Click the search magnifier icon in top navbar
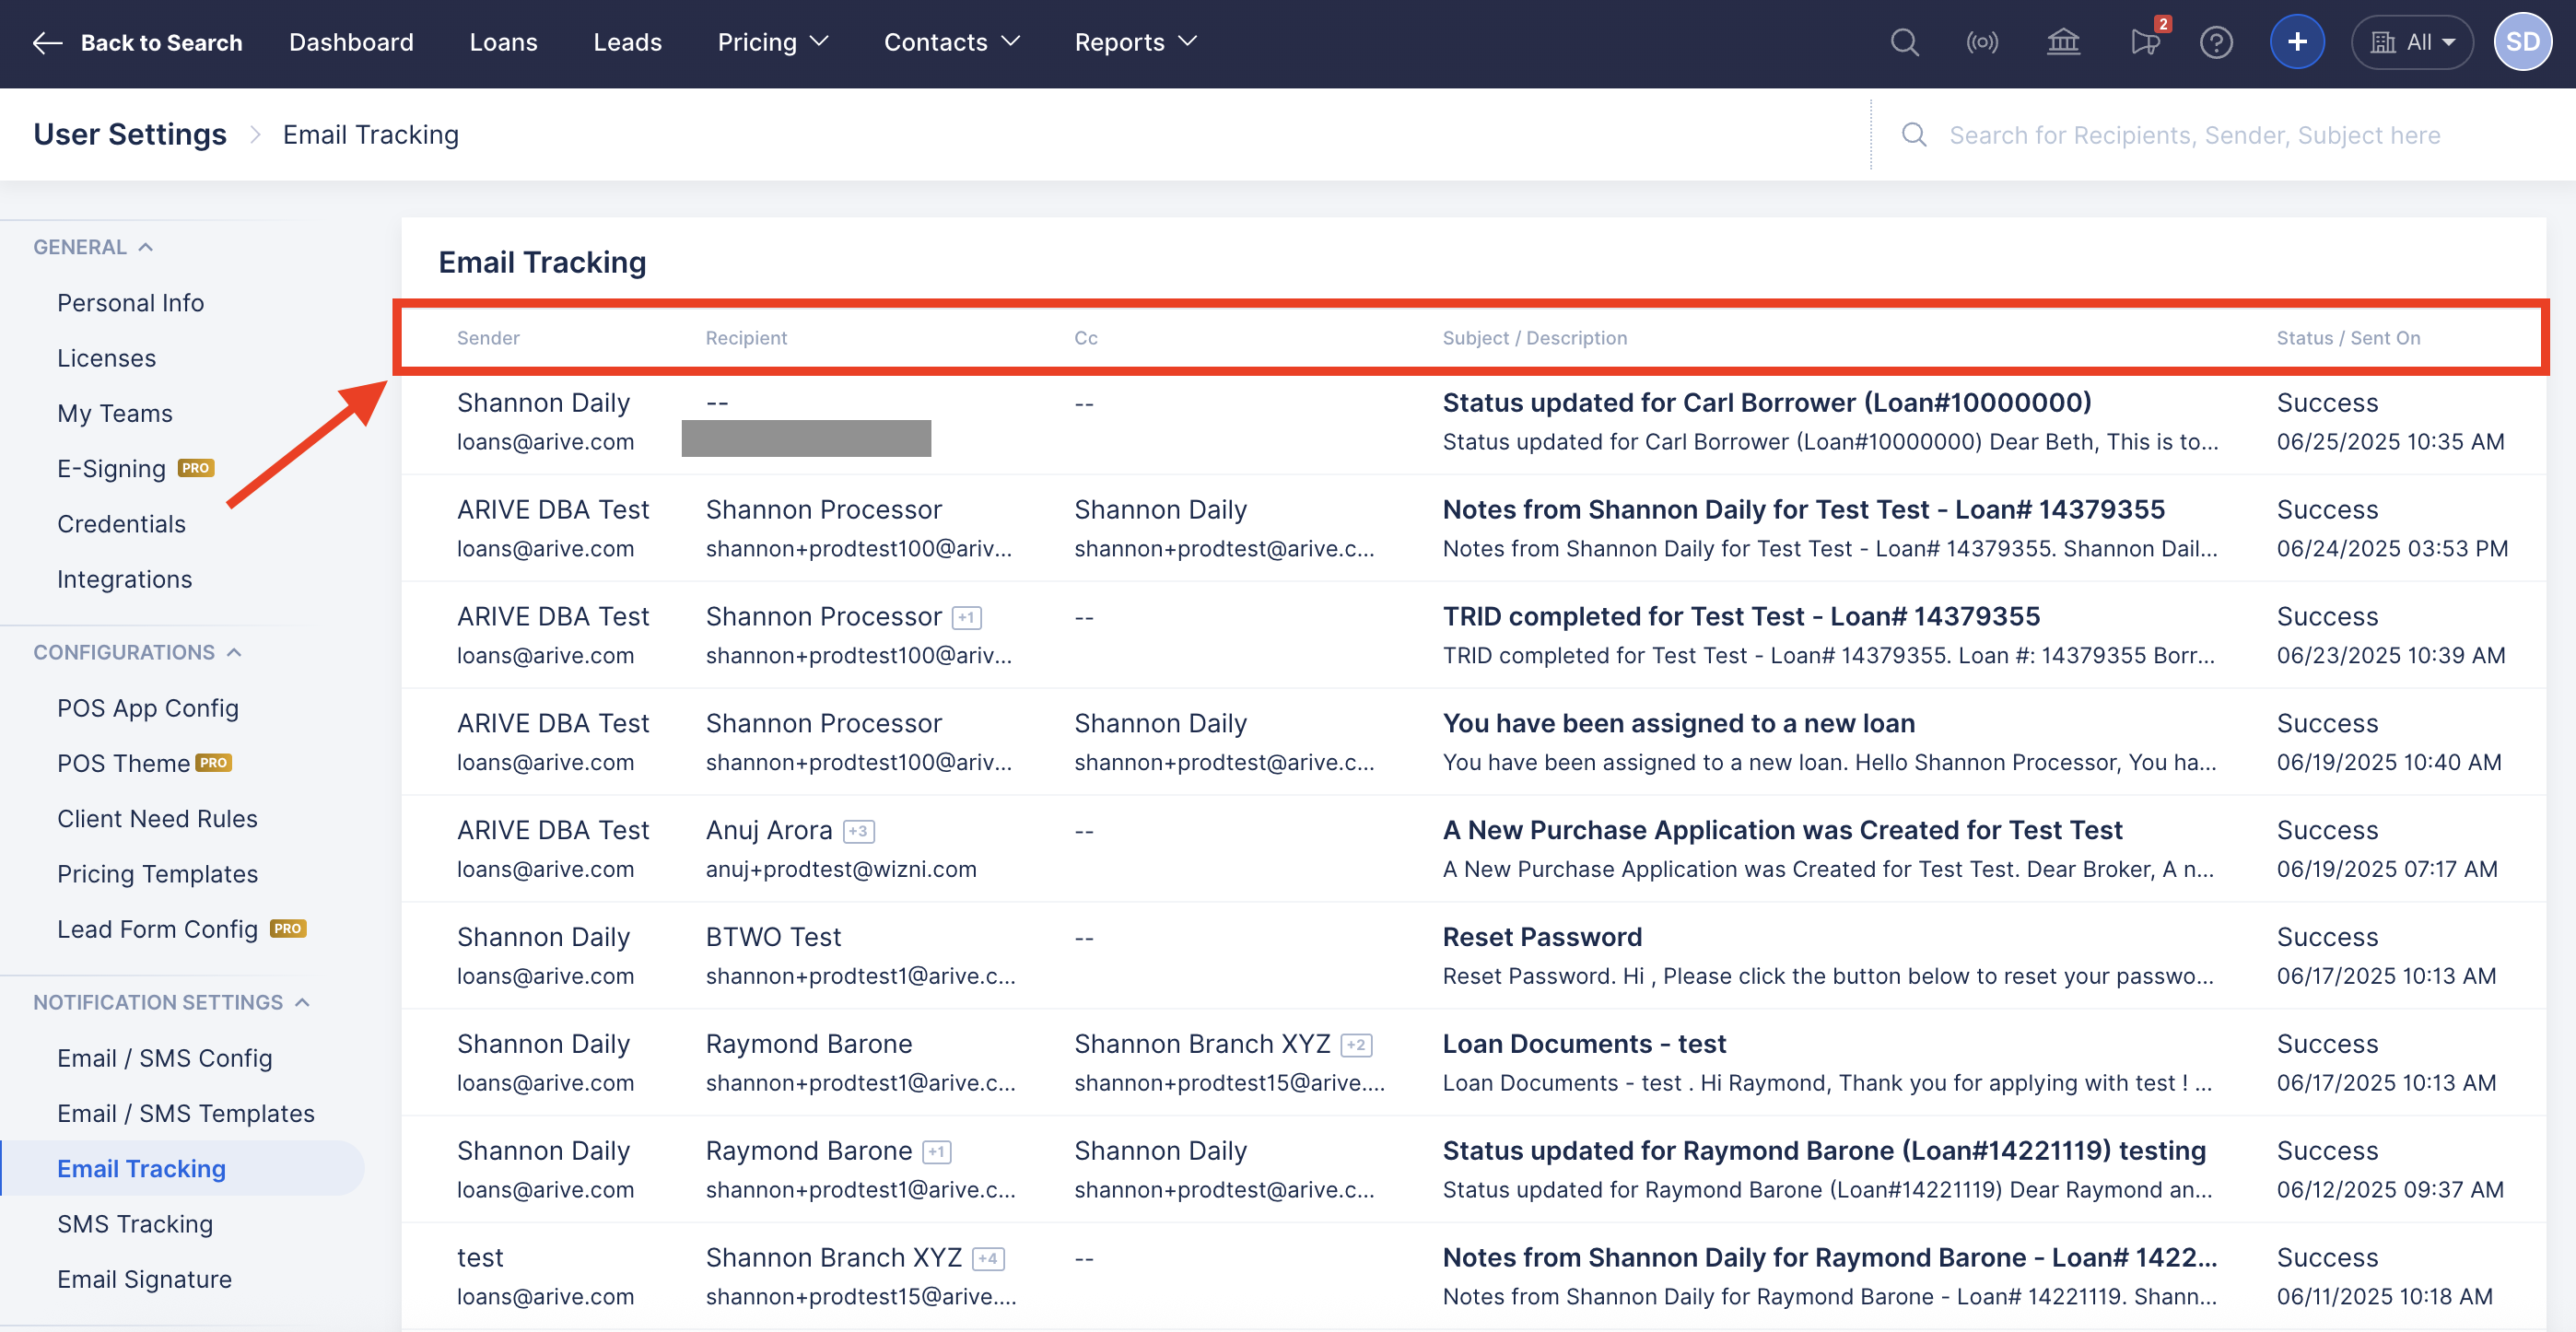The height and width of the screenshot is (1332, 2576). pyautogui.click(x=1904, y=42)
